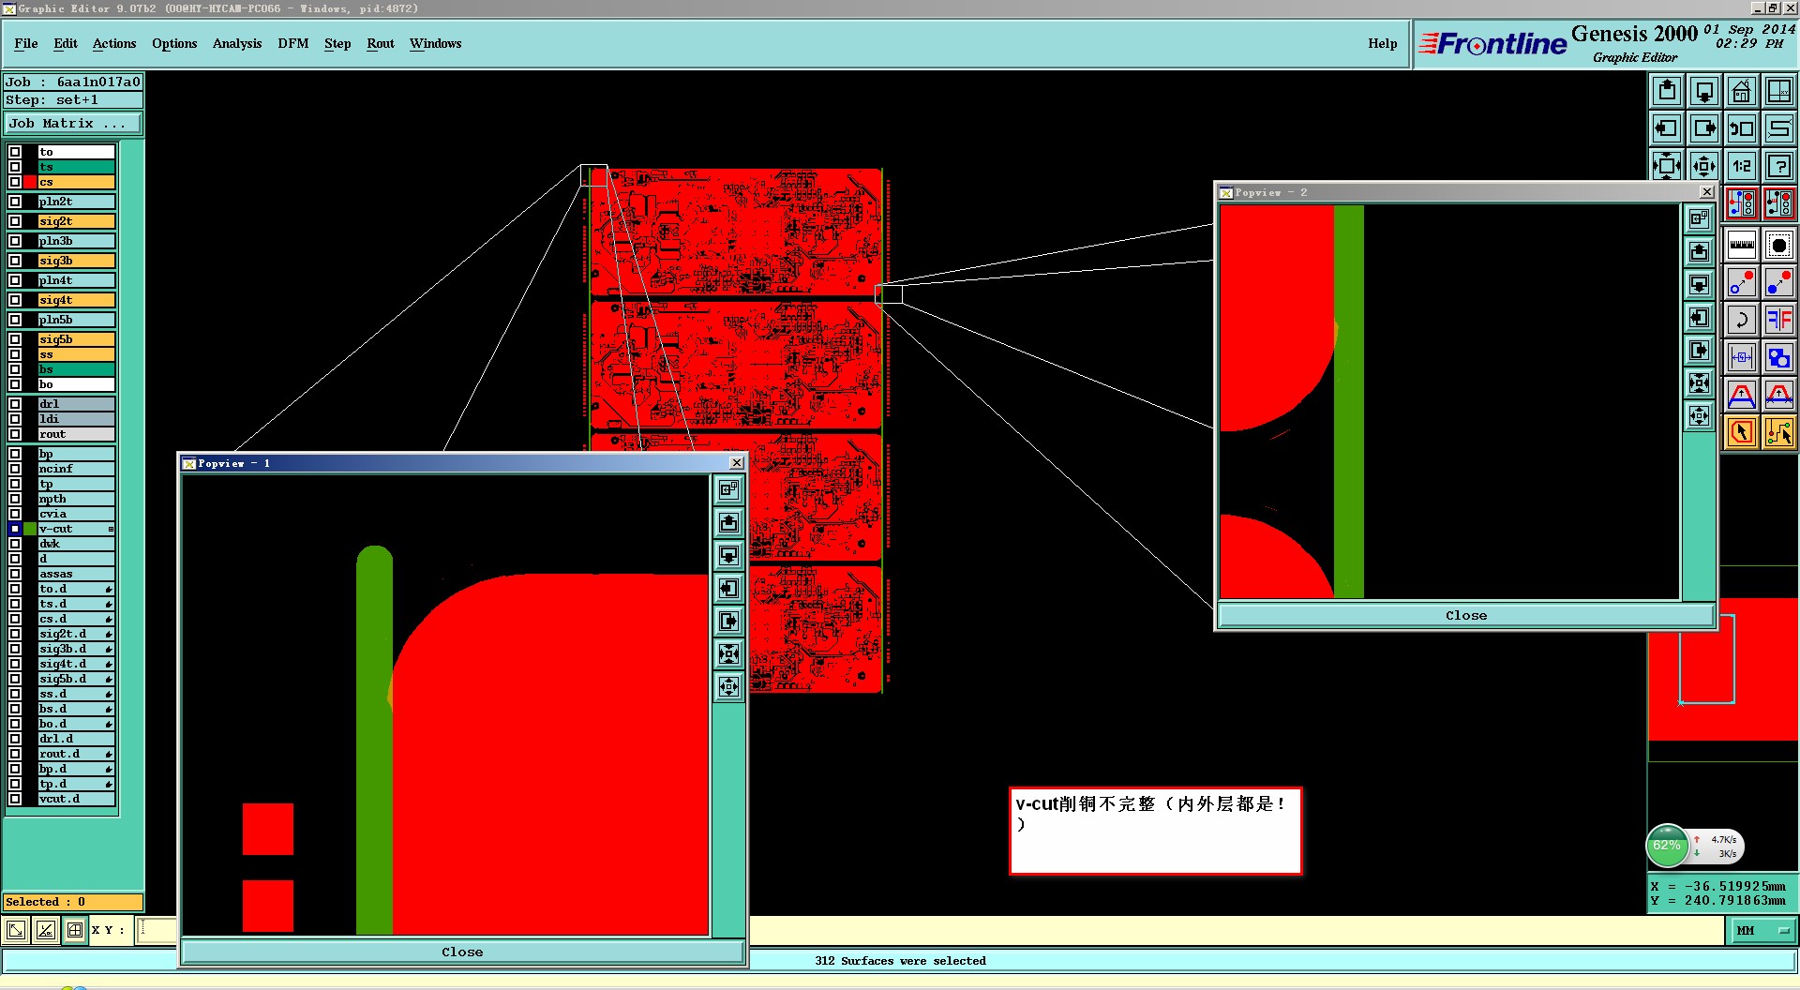The image size is (1800, 990).
Task: Toggle visibility box of layer 'to'
Action: [15, 152]
